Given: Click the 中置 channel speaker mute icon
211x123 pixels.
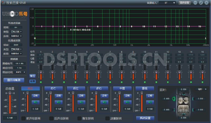Looking at the screenshot, I should 128,102.
